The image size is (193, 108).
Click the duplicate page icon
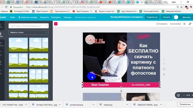164,69
